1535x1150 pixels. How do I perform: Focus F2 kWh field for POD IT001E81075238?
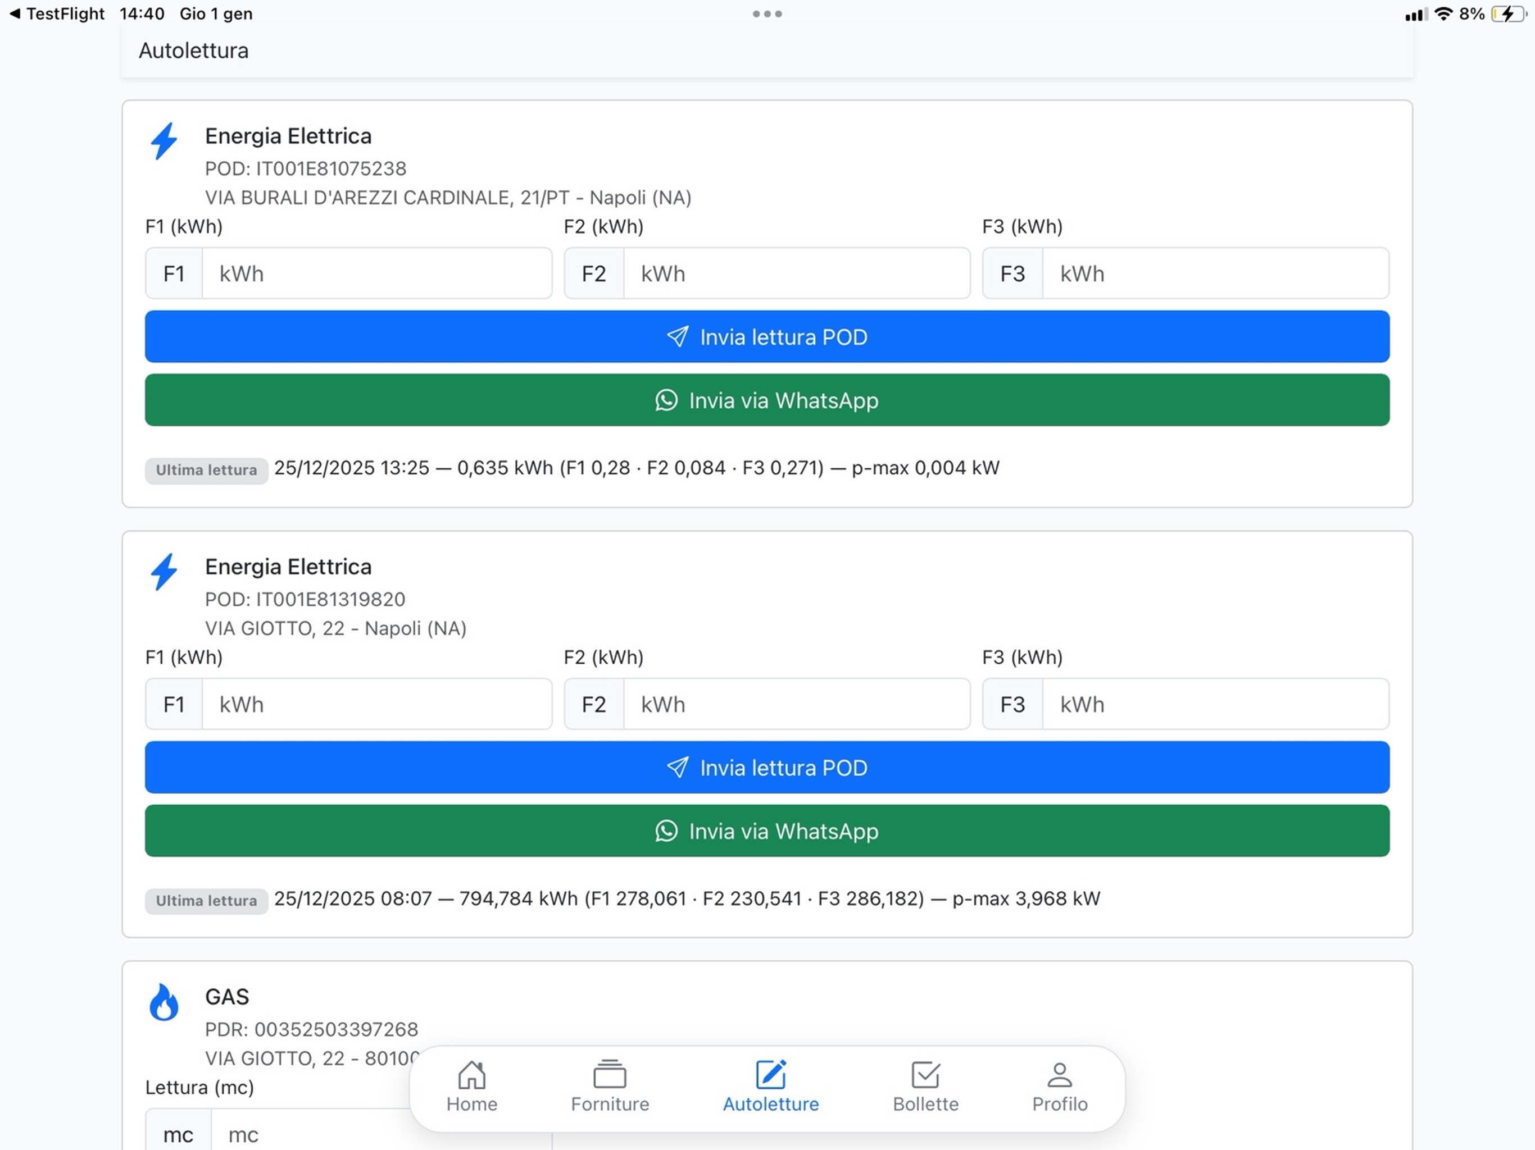coord(797,273)
